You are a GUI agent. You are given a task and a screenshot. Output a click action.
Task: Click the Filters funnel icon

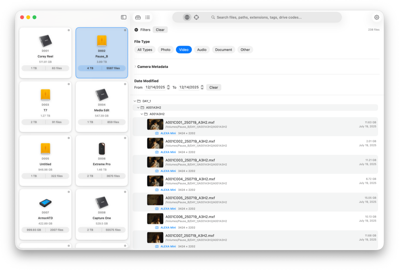click(x=137, y=30)
